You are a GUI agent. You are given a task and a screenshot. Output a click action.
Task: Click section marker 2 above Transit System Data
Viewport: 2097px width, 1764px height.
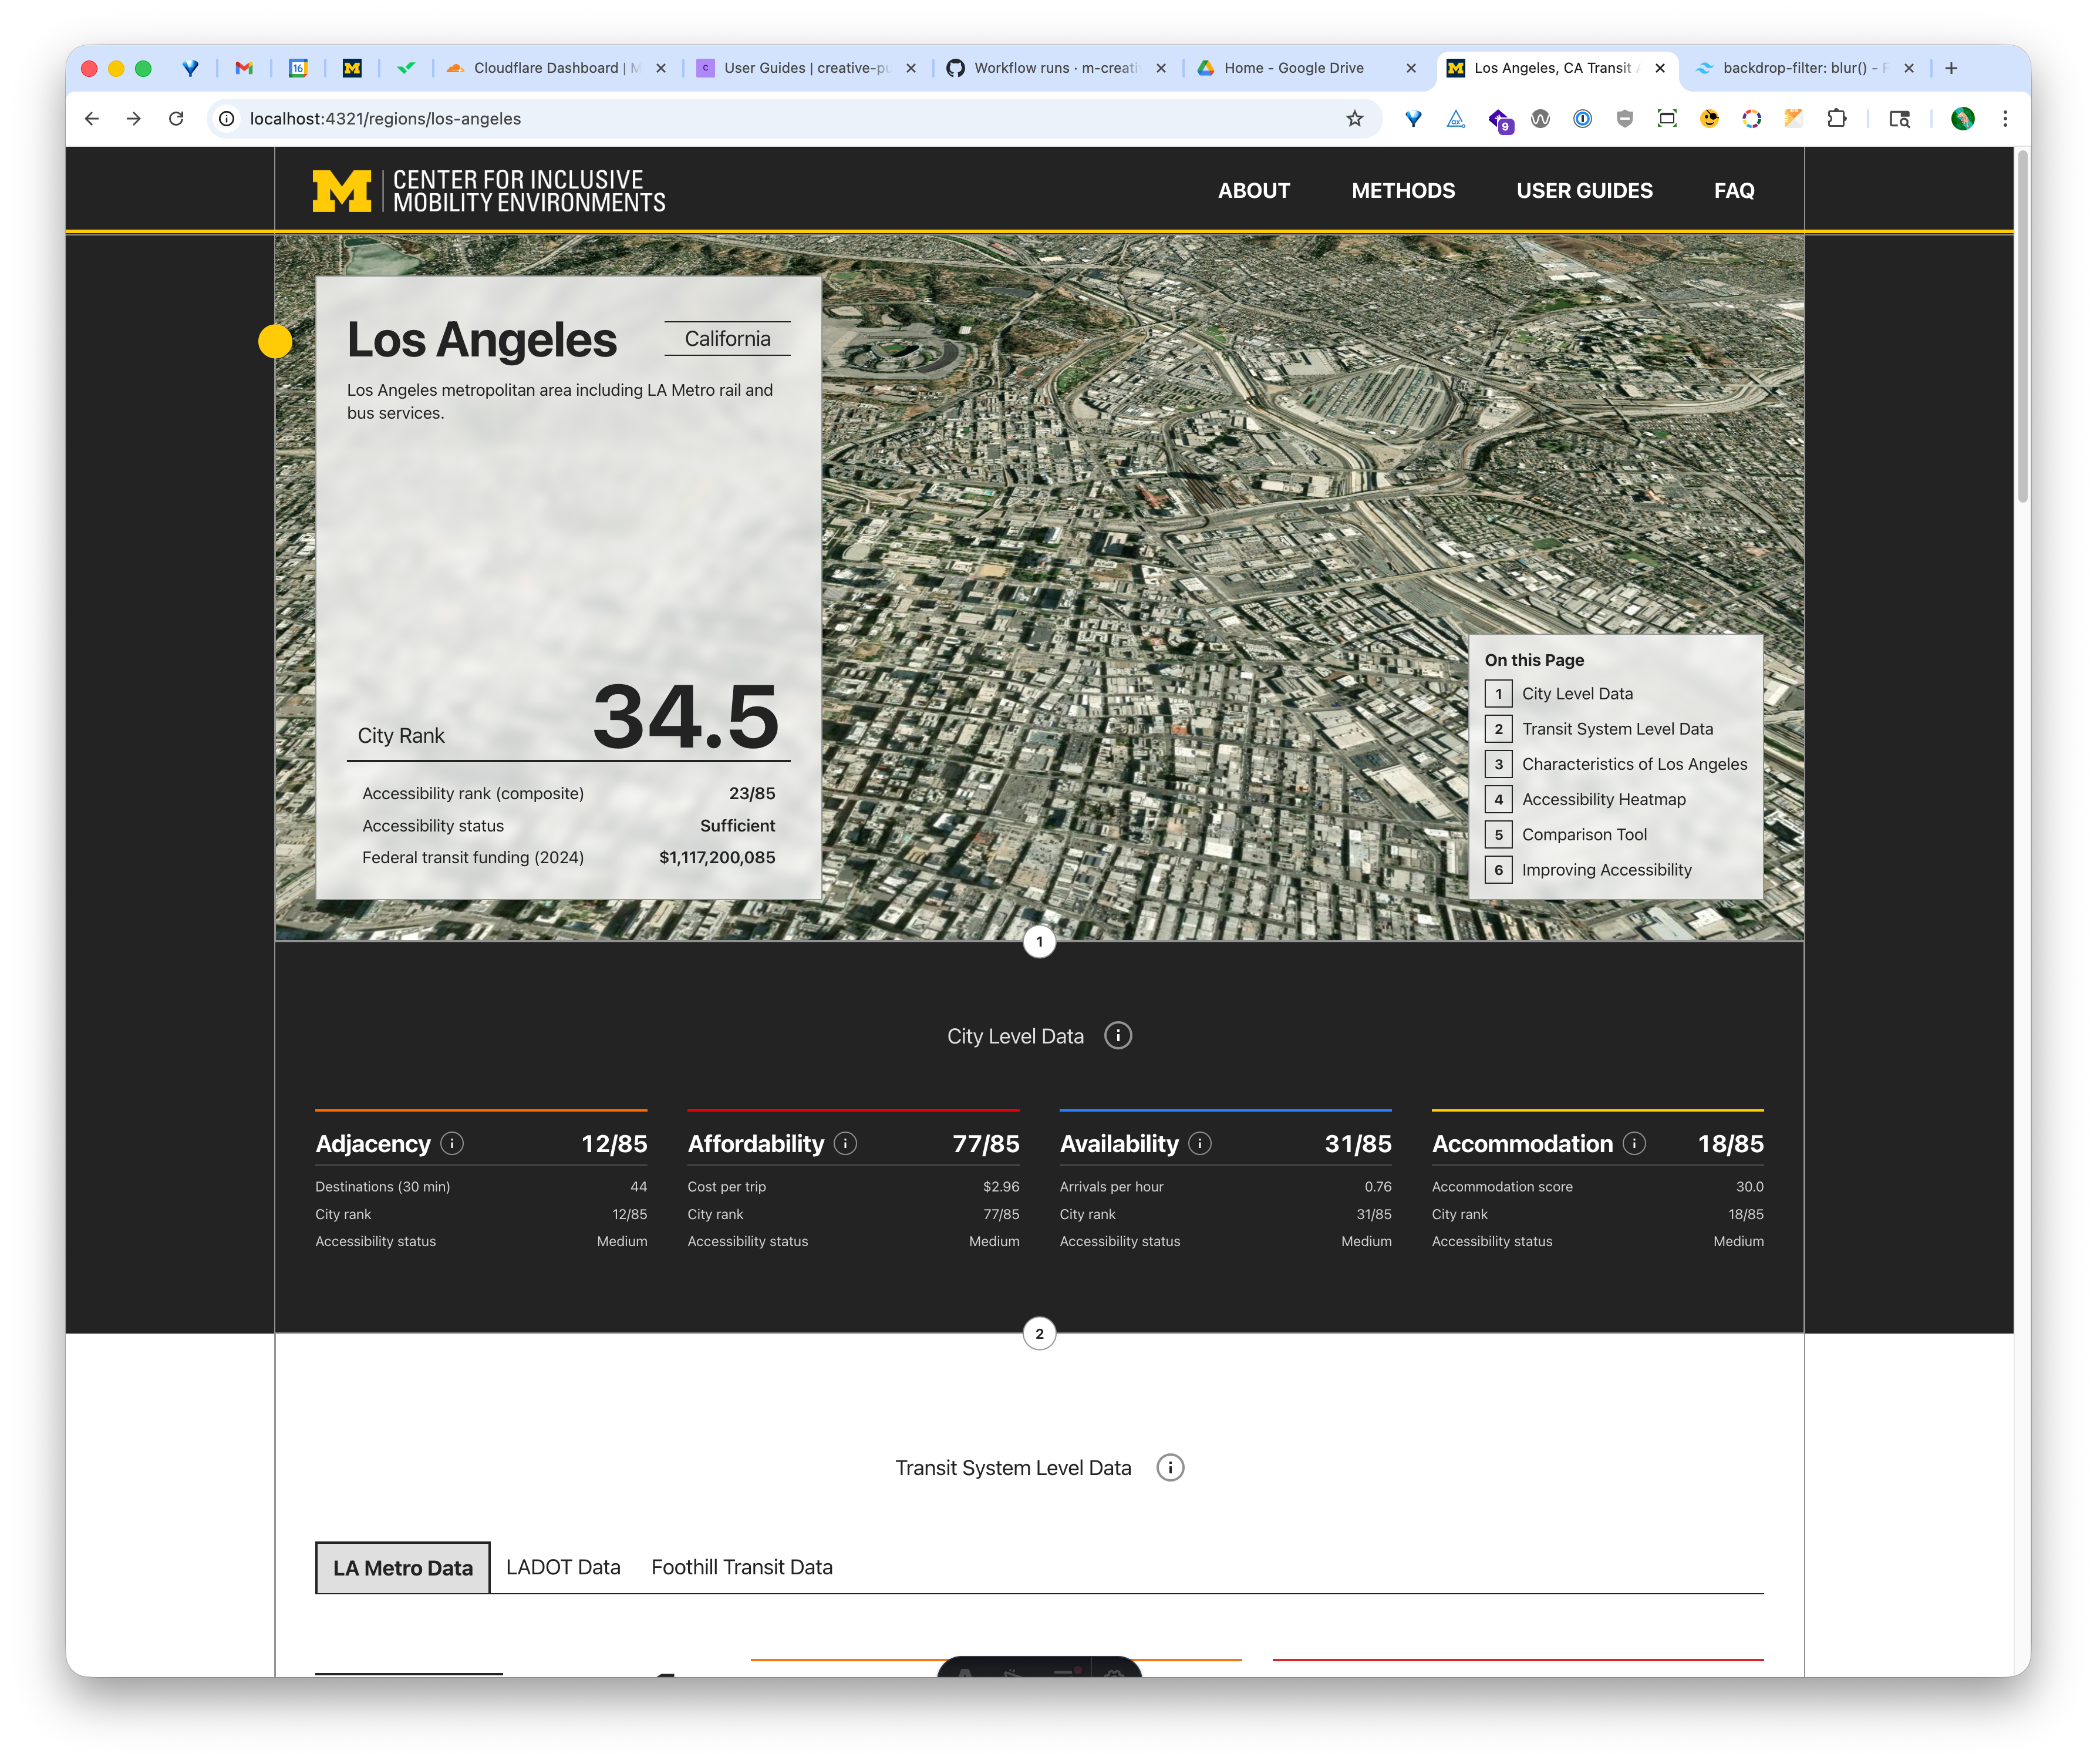(1039, 1333)
